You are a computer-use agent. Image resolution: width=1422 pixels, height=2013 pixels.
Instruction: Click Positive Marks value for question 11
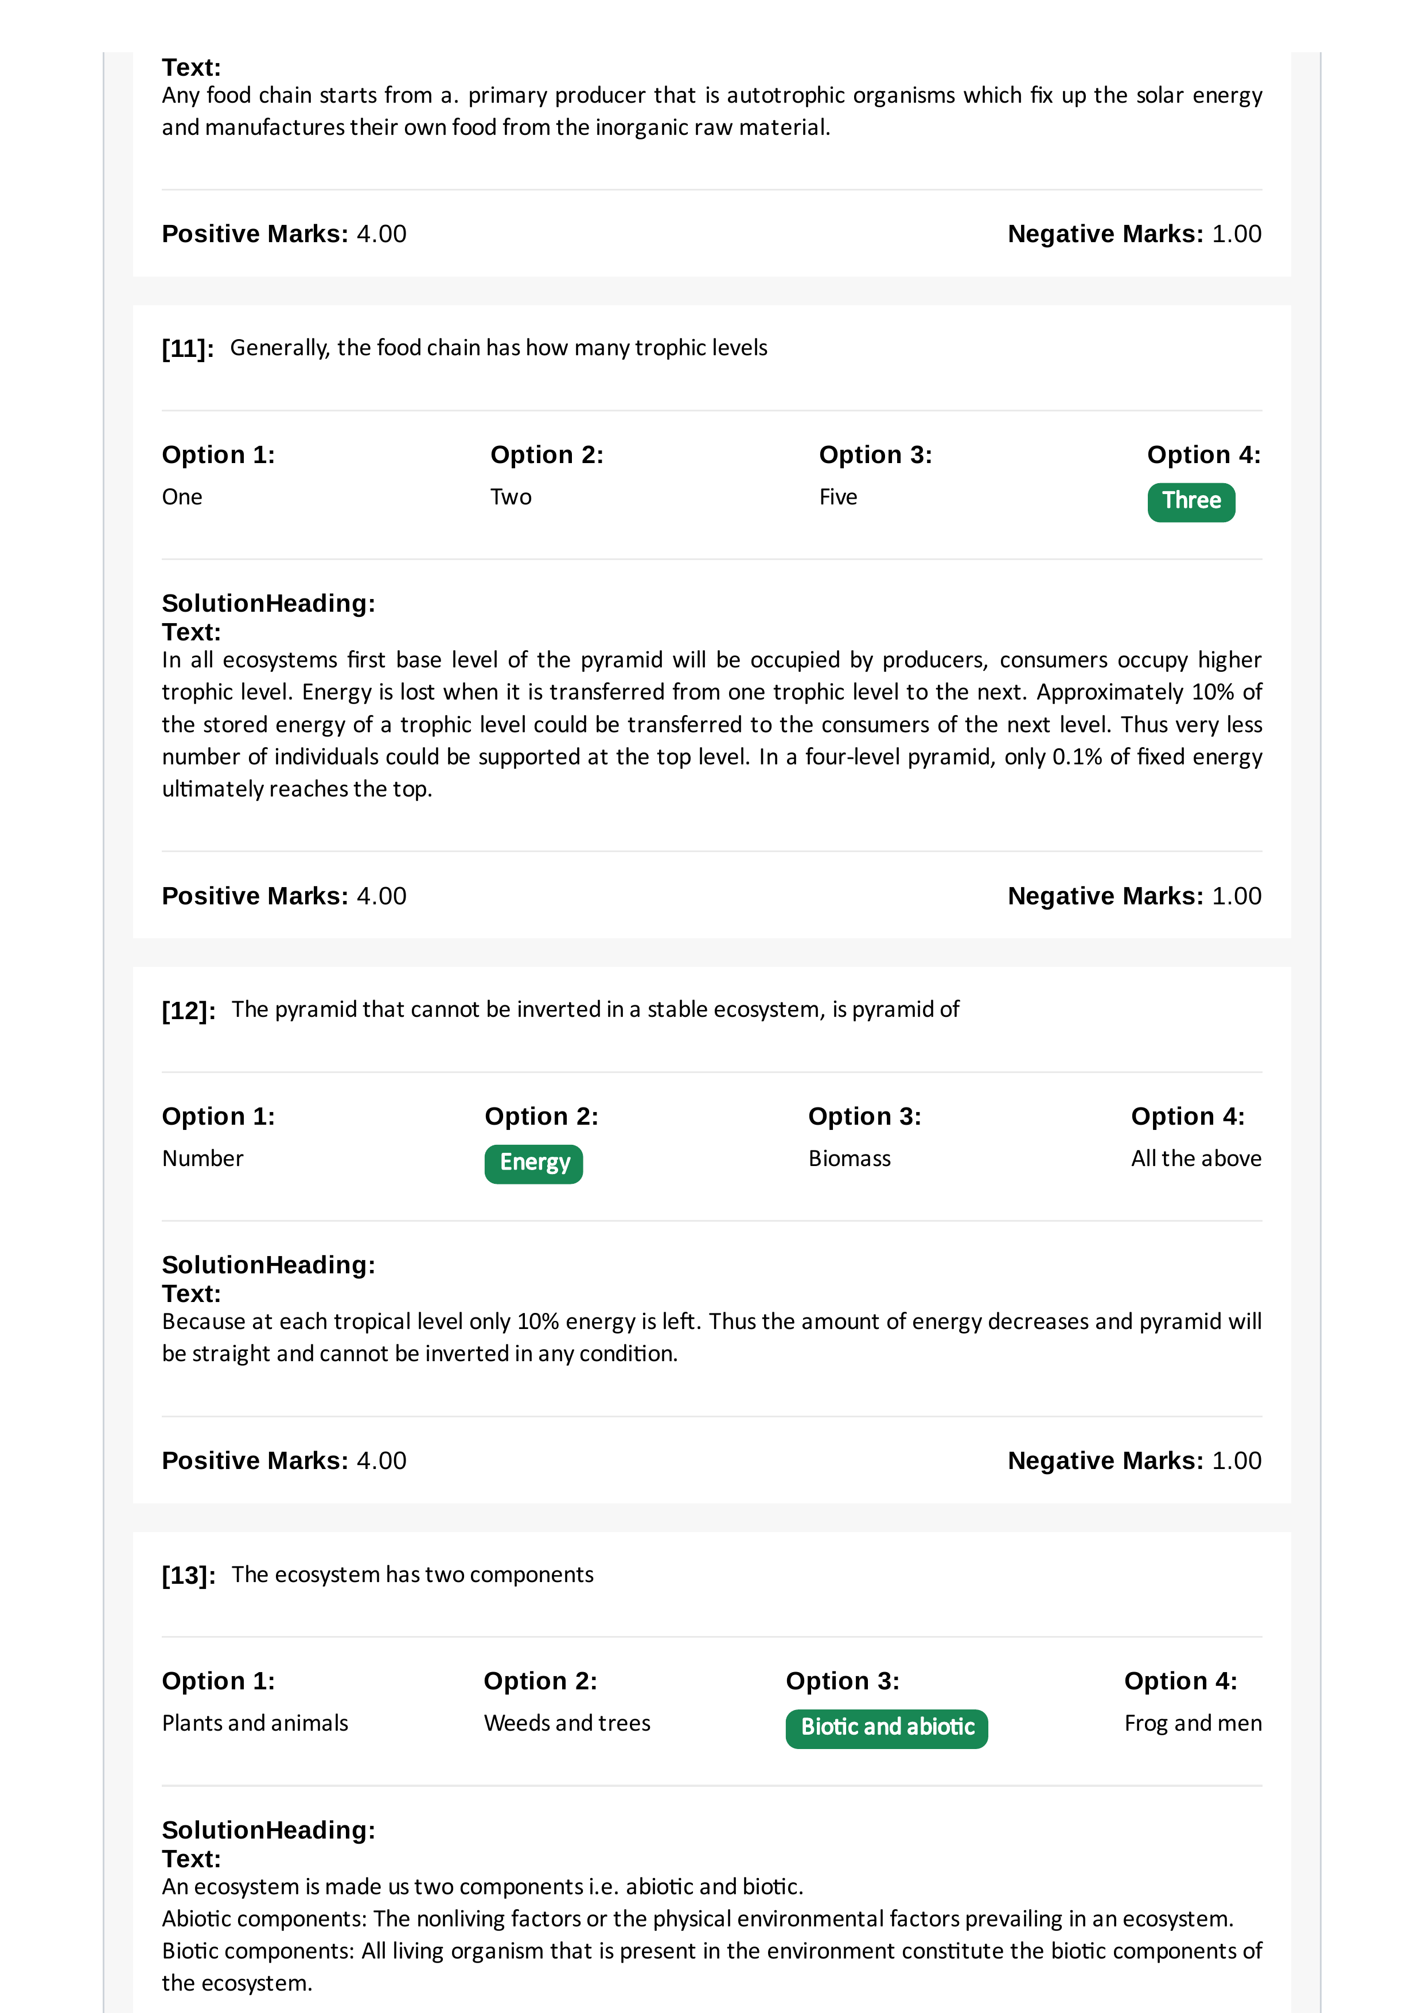[381, 896]
